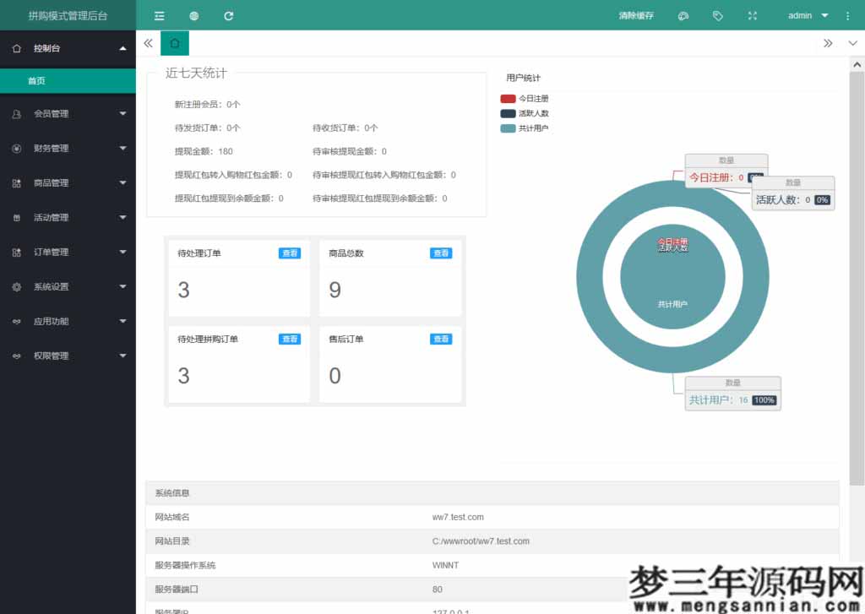Click 查看 on the 待处理订单 card
The image size is (865, 614).
click(290, 253)
